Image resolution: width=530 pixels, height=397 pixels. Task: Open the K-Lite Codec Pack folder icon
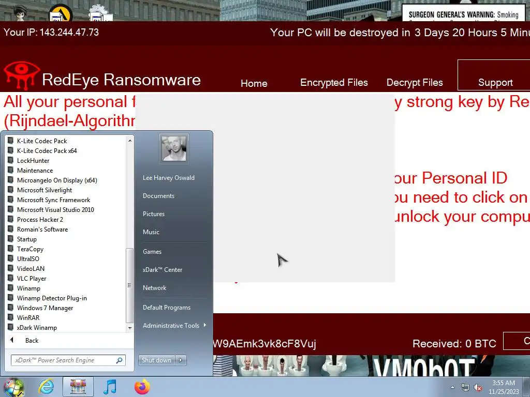point(10,141)
